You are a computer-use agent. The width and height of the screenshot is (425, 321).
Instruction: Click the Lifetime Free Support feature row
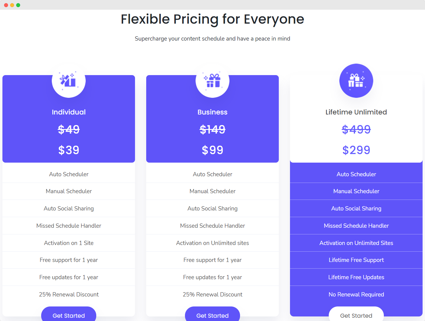[356, 260]
